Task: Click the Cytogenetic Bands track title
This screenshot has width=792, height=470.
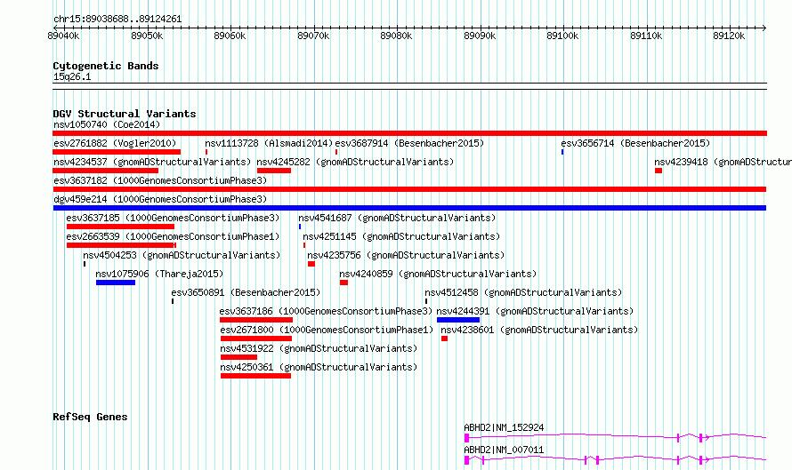Action: pos(106,66)
